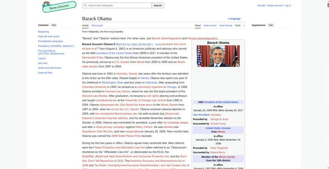Open the Roland Burris link
This screenshot has height=169, width=329.
click(x=218, y=153)
